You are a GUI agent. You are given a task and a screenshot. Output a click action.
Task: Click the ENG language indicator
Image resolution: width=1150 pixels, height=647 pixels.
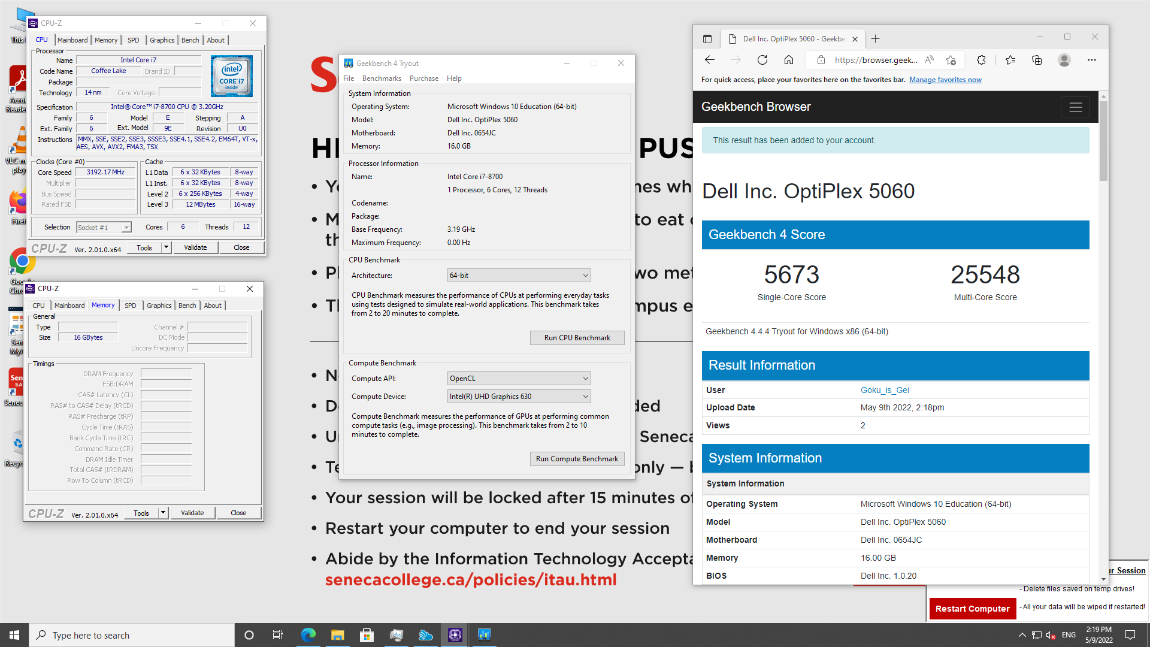1069,635
